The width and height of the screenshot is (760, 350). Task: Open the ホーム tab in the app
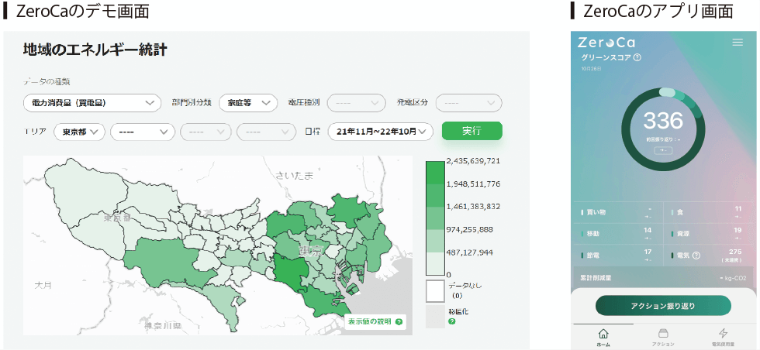[x=603, y=337]
